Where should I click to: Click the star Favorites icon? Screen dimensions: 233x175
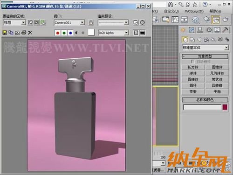195,5
